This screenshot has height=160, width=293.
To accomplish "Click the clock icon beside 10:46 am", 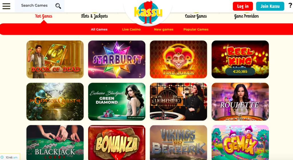I will (2, 157).
